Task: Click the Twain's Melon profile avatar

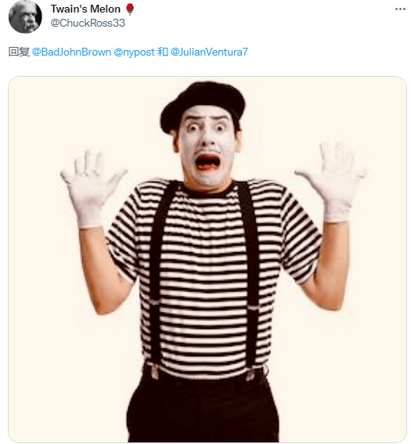Action: 25,16
